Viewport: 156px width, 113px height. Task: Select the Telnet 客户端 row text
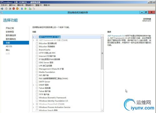[45, 91]
